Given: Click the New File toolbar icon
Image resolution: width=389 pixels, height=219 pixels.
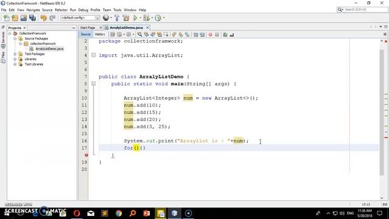Looking at the screenshot, I should [x=7, y=18].
